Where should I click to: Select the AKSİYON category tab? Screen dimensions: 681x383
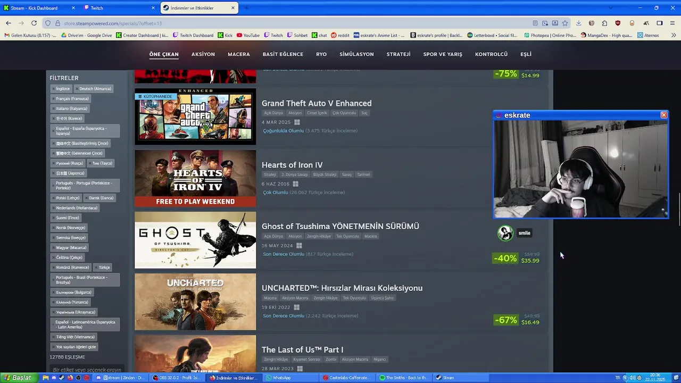point(203,54)
